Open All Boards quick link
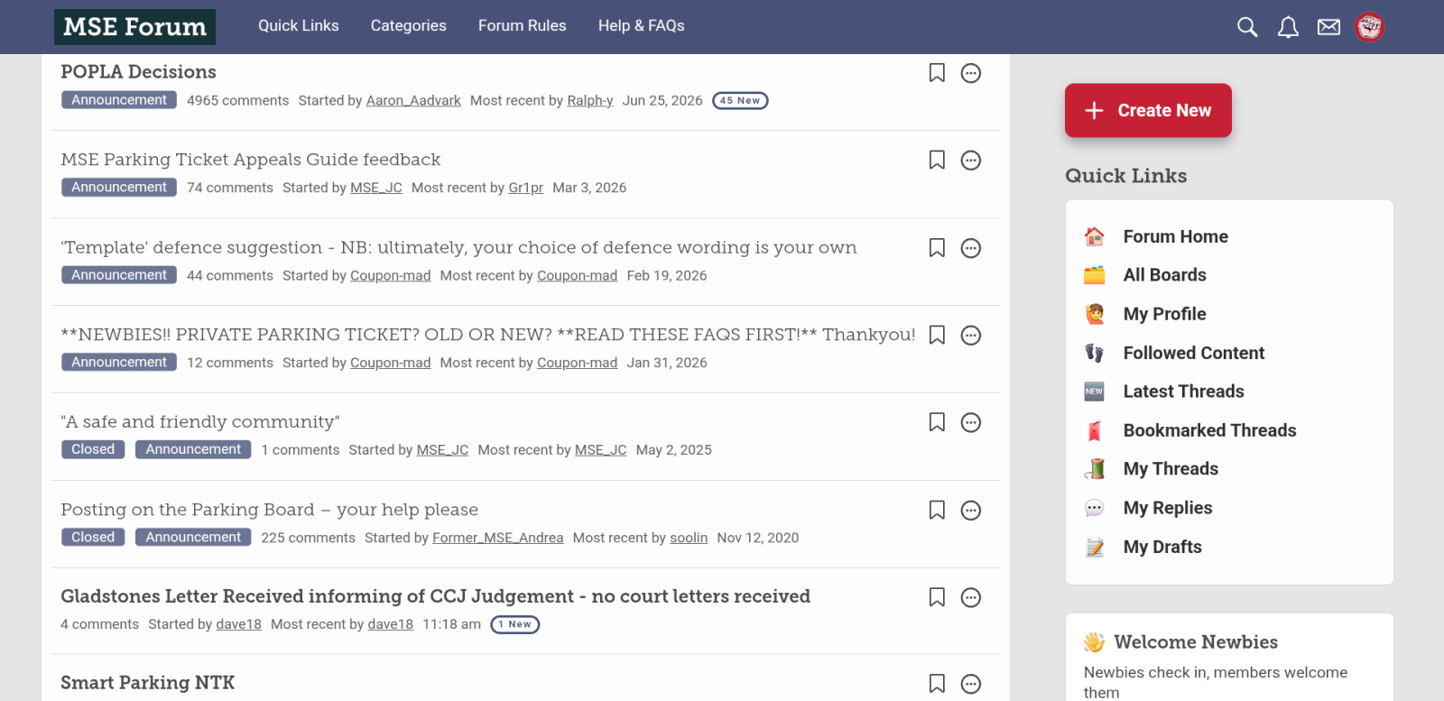This screenshot has height=701, width=1444. (1164, 275)
